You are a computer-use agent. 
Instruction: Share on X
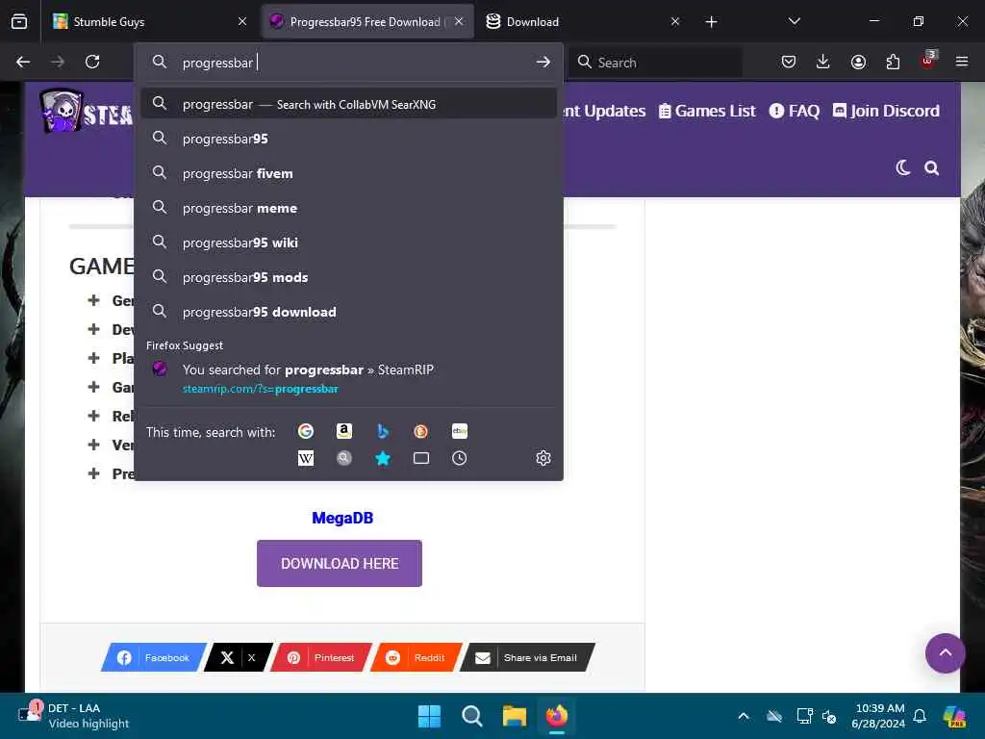click(239, 657)
